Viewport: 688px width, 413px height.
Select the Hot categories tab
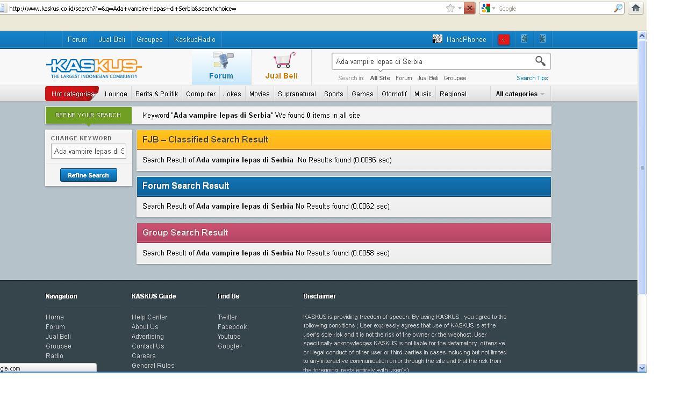(73, 94)
